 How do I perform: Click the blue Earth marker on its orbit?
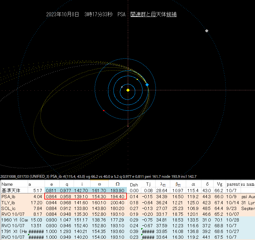(146, 85)
